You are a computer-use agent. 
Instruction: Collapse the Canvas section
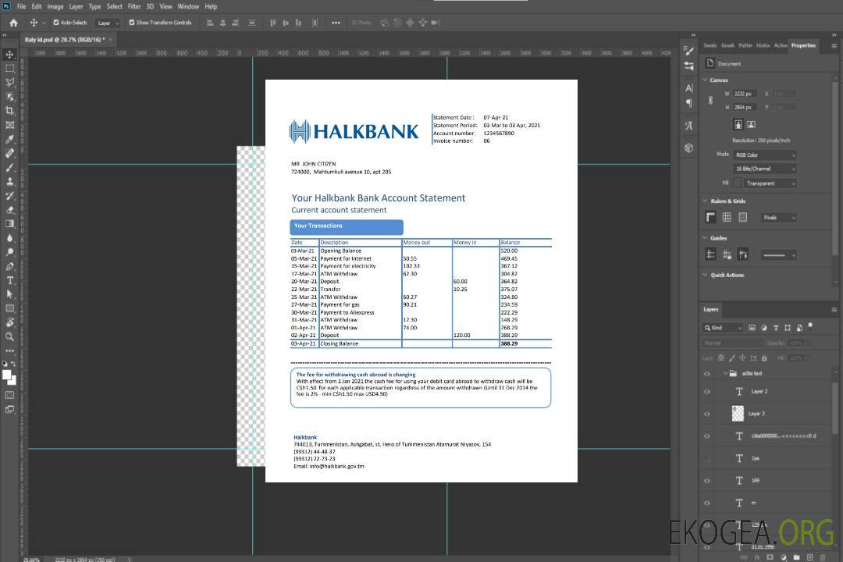tap(705, 80)
